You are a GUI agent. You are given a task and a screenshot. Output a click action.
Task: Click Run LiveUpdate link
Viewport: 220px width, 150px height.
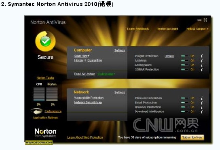point(85,74)
